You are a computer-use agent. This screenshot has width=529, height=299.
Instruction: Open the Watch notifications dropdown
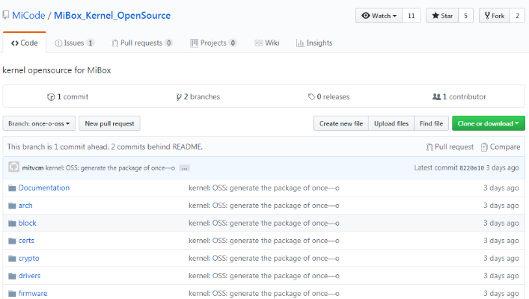379,16
